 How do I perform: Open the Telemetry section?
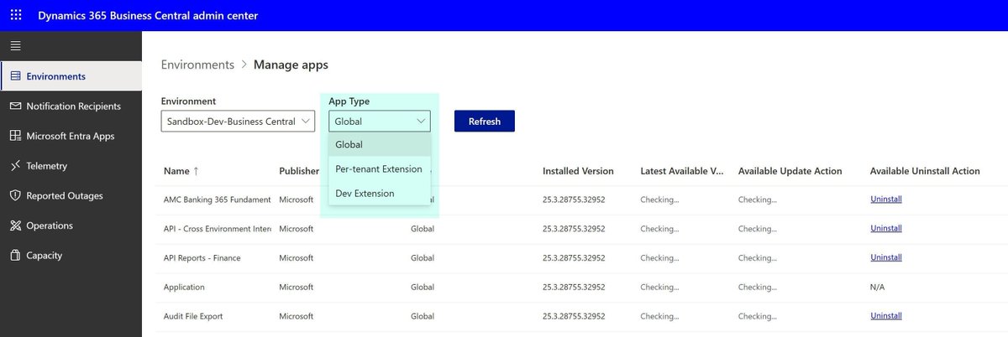pyautogui.click(x=47, y=166)
